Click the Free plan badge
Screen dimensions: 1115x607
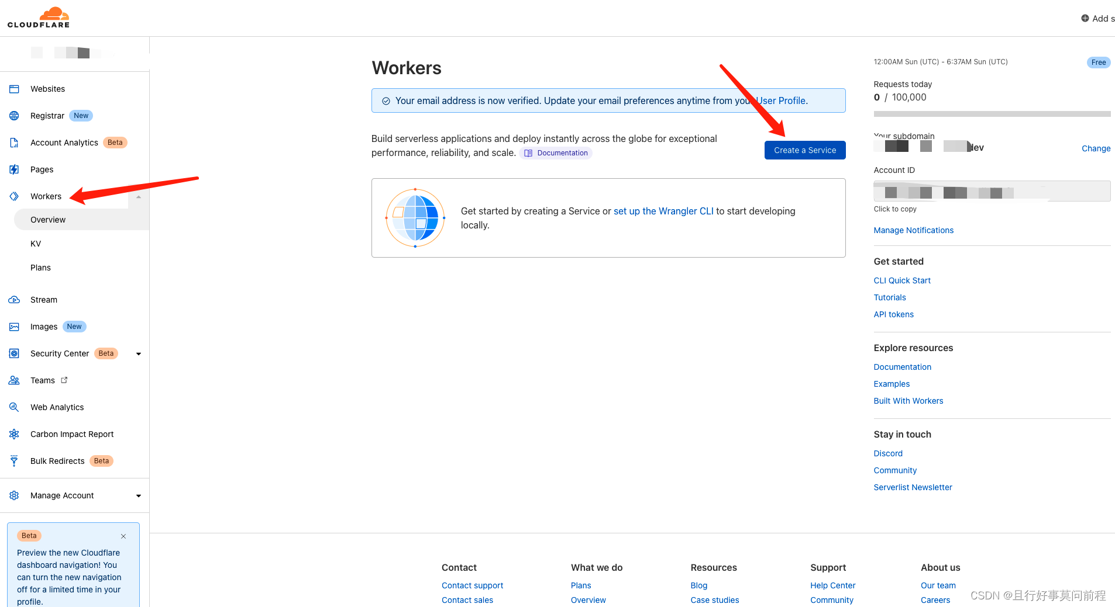pyautogui.click(x=1099, y=63)
